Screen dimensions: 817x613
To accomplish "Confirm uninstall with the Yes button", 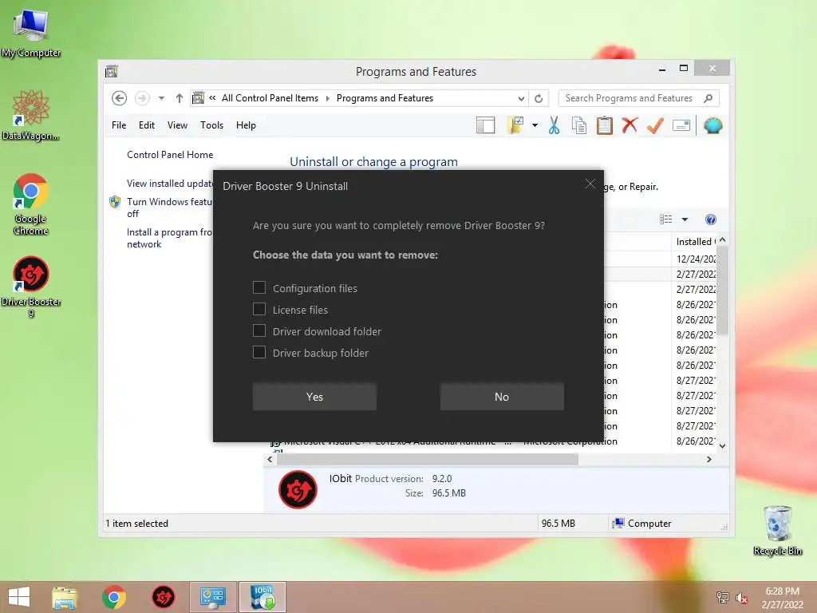I will (x=314, y=397).
